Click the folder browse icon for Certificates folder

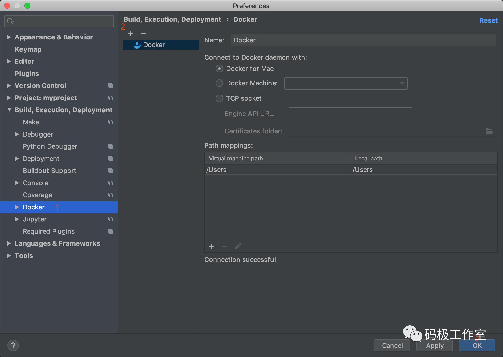point(489,131)
